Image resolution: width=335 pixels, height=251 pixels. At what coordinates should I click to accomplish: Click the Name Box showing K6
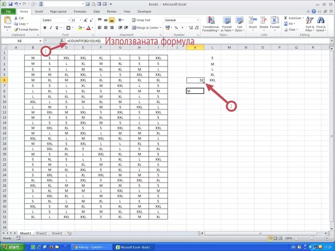click(x=19, y=41)
